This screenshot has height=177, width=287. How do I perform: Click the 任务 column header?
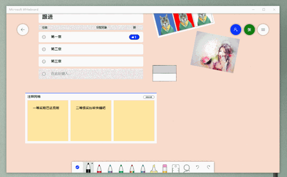[x=45, y=27]
